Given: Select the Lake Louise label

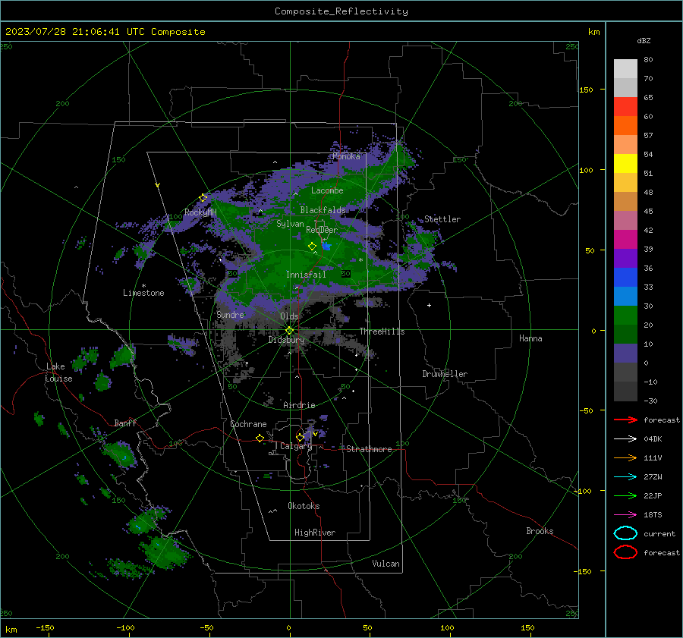Looking at the screenshot, I should (x=59, y=372).
